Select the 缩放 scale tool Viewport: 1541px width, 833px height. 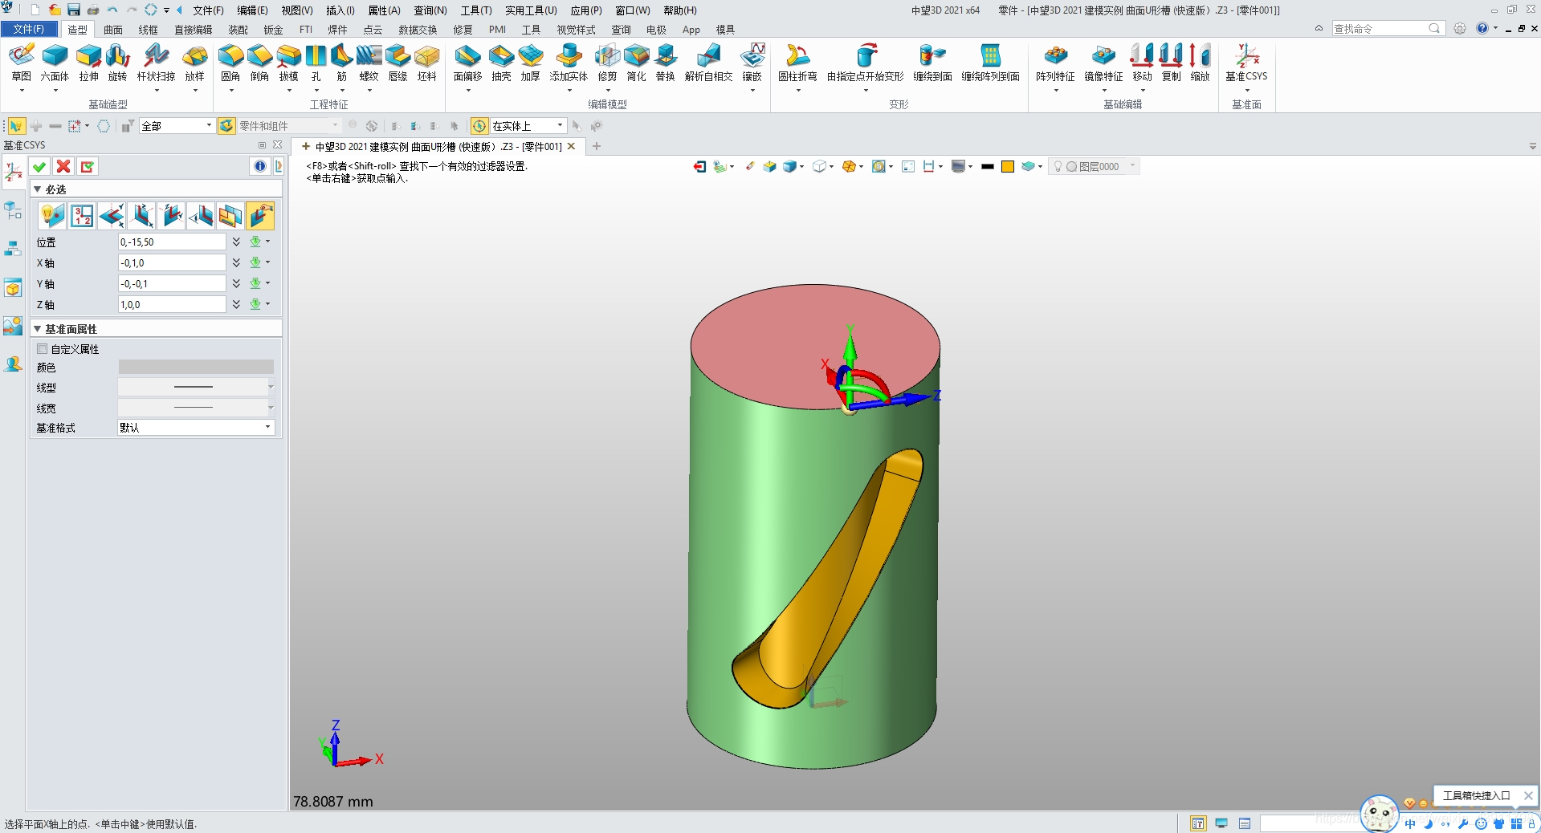pos(1200,63)
